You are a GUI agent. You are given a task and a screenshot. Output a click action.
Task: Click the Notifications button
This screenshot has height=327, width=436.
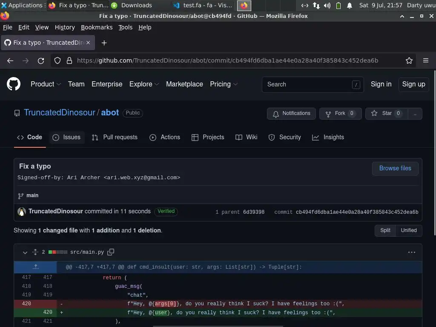[291, 114]
